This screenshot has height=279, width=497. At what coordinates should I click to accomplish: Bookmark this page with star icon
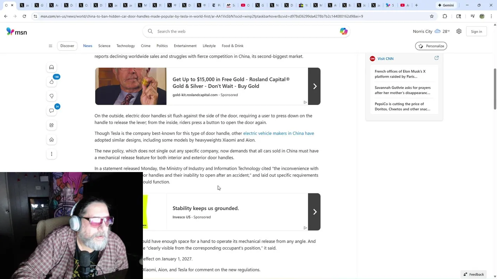[x=432, y=16]
